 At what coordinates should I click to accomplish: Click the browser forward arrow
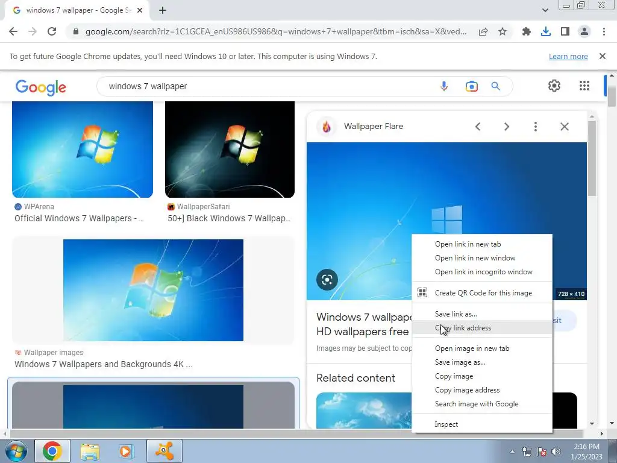tap(33, 31)
